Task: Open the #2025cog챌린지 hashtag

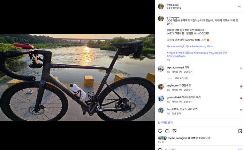Action: (218, 53)
